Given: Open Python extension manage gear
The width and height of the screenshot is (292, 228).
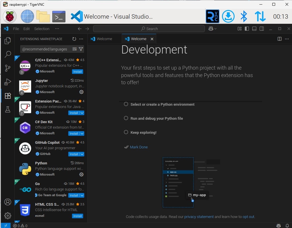Looking at the screenshot, I should [81, 174].
